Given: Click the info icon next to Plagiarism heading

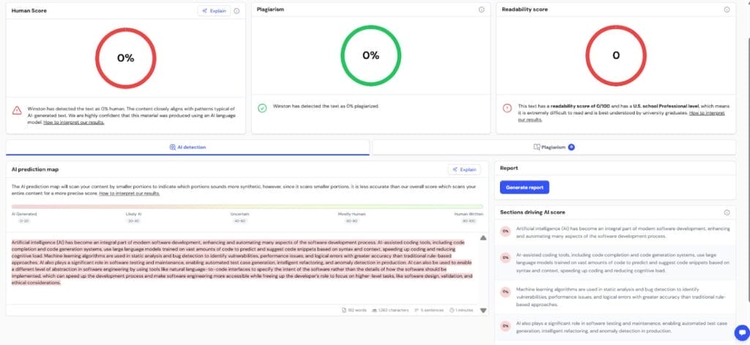Looking at the screenshot, I should (481, 10).
